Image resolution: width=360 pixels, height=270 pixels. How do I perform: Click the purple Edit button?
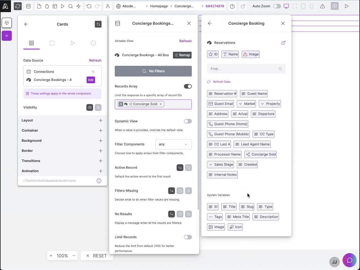pyautogui.click(x=91, y=80)
